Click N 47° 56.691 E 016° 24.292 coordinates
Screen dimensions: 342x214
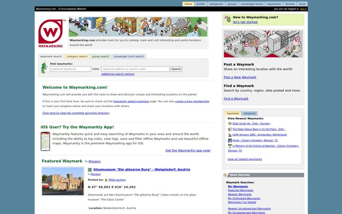pos(112,187)
